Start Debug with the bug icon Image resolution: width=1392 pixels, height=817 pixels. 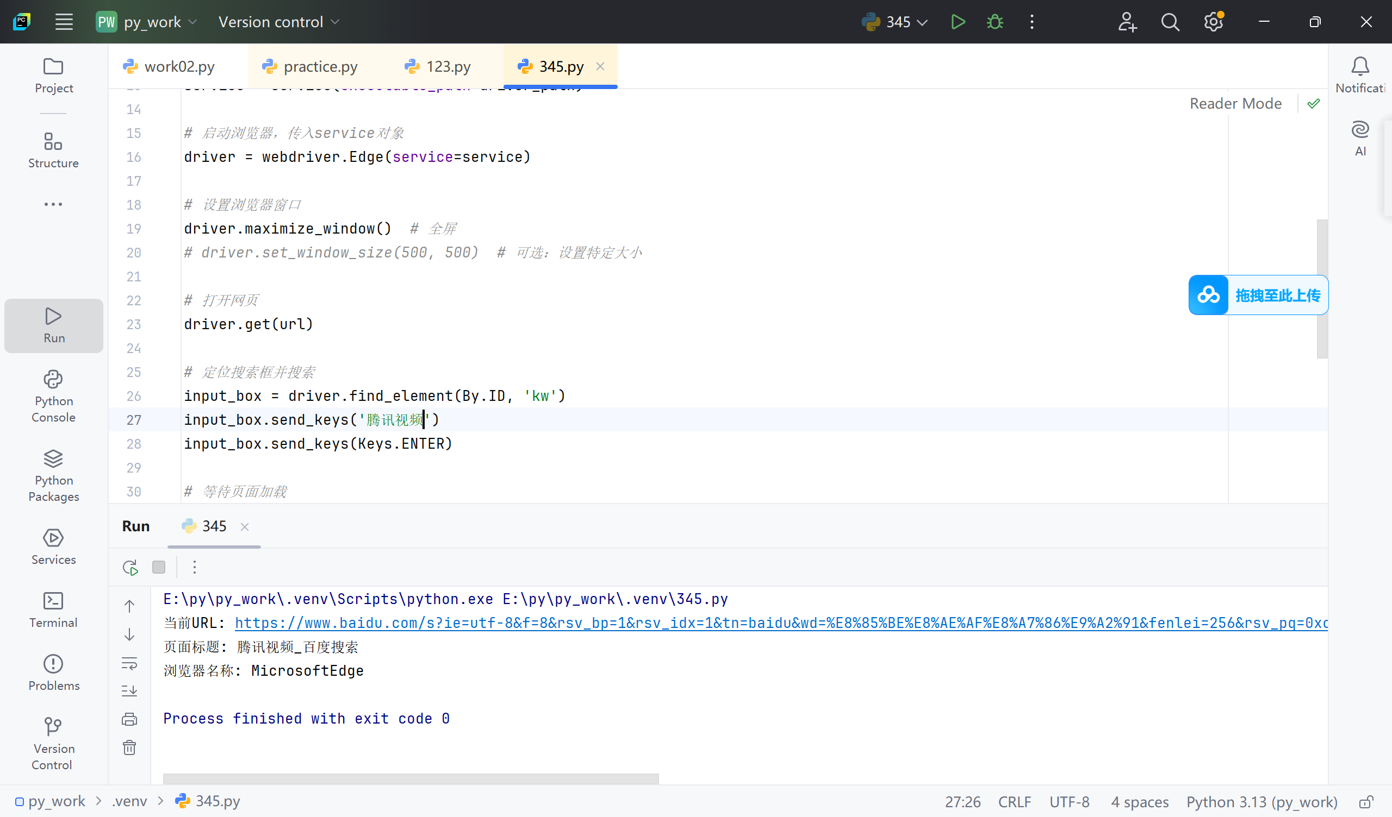(x=995, y=22)
